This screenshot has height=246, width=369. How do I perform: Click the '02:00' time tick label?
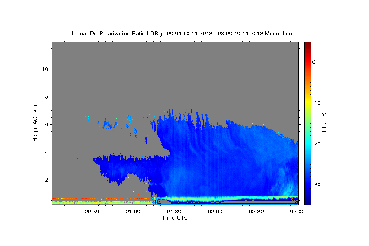[215, 212]
